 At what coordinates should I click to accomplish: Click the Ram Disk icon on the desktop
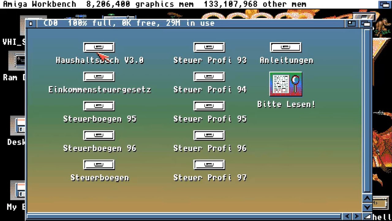(17, 61)
